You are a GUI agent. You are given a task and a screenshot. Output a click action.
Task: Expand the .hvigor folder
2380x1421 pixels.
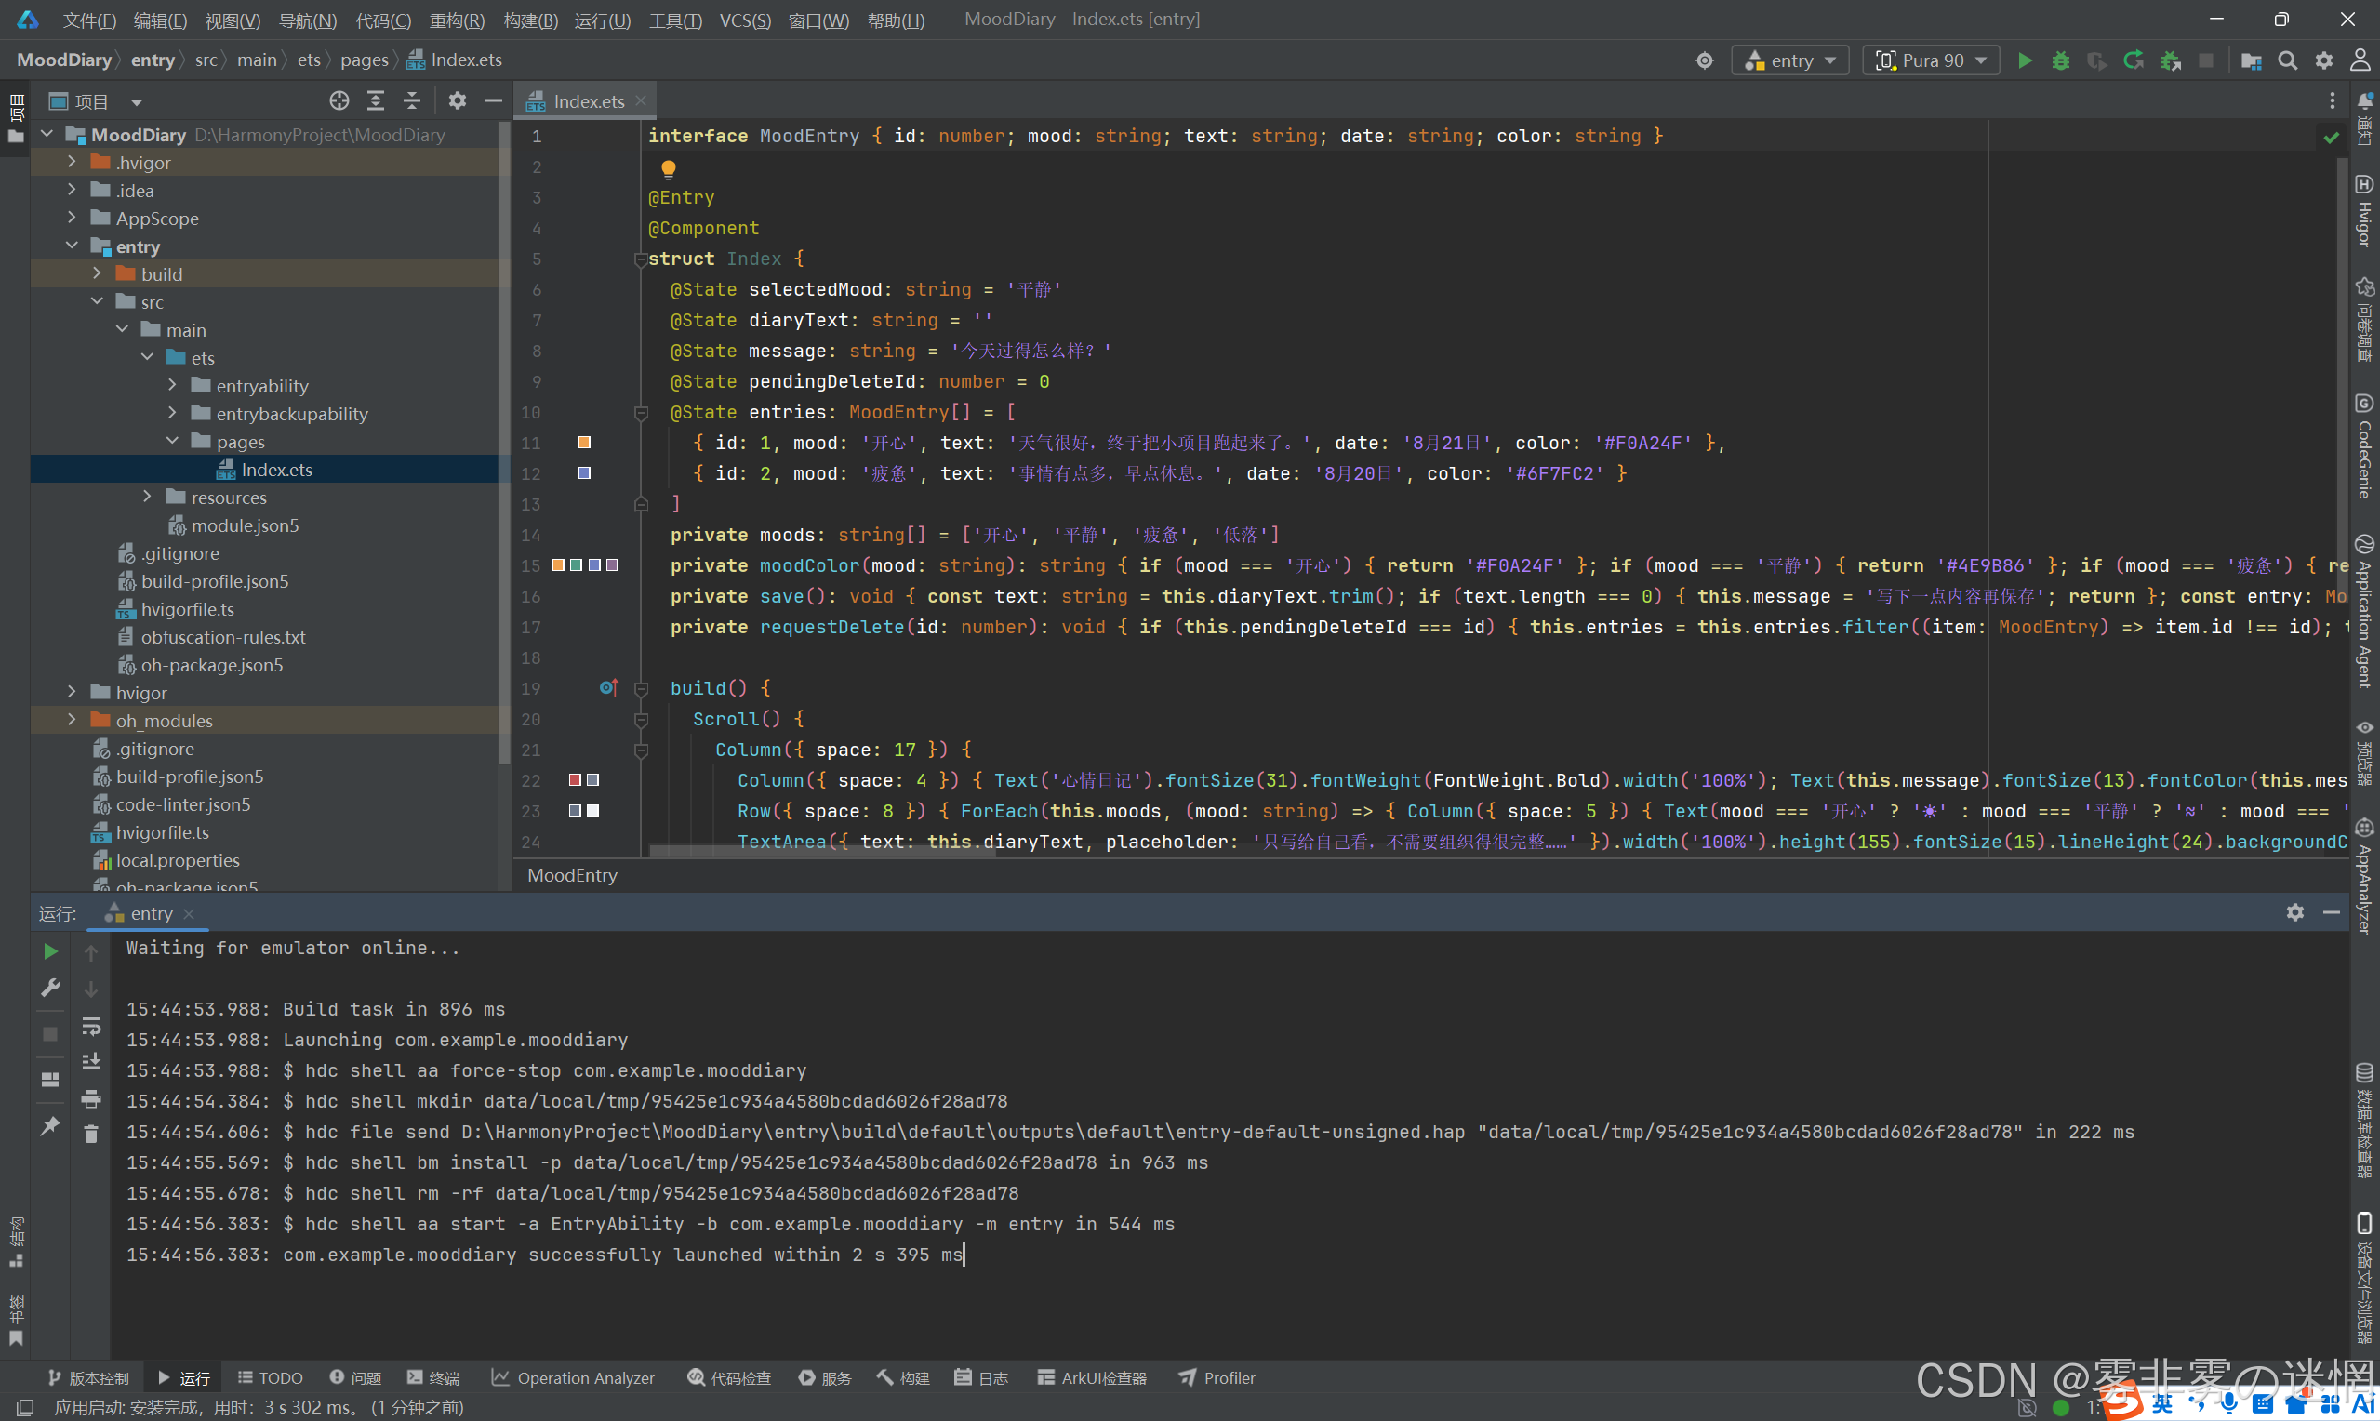tap(72, 162)
